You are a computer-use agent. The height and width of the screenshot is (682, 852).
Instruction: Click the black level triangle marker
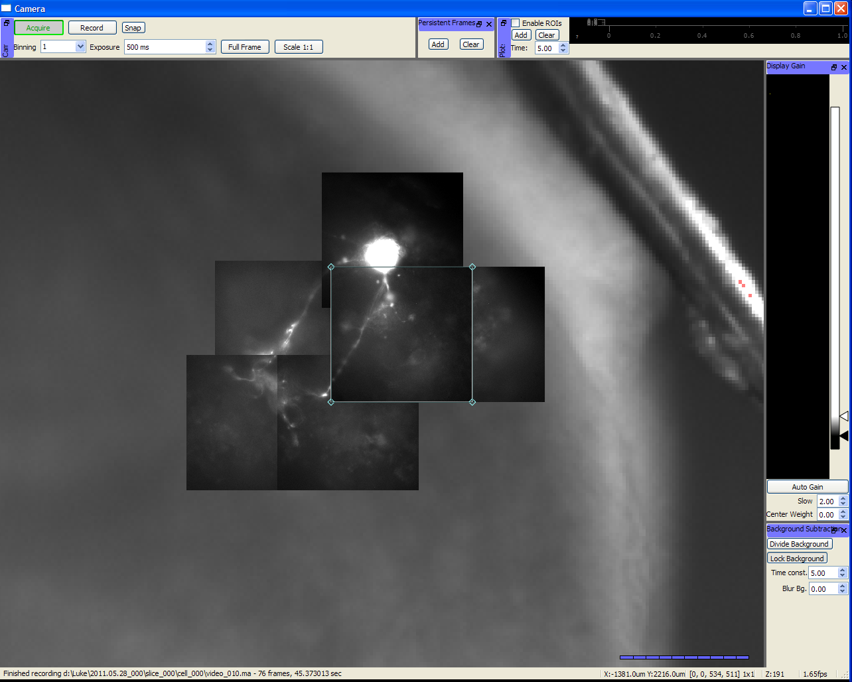coord(844,436)
